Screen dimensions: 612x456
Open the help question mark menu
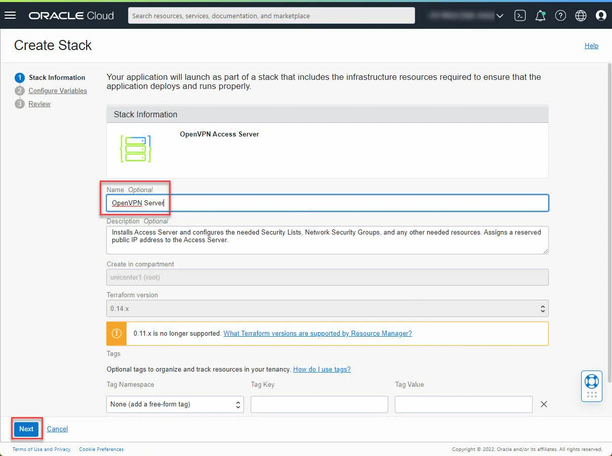pyautogui.click(x=560, y=16)
